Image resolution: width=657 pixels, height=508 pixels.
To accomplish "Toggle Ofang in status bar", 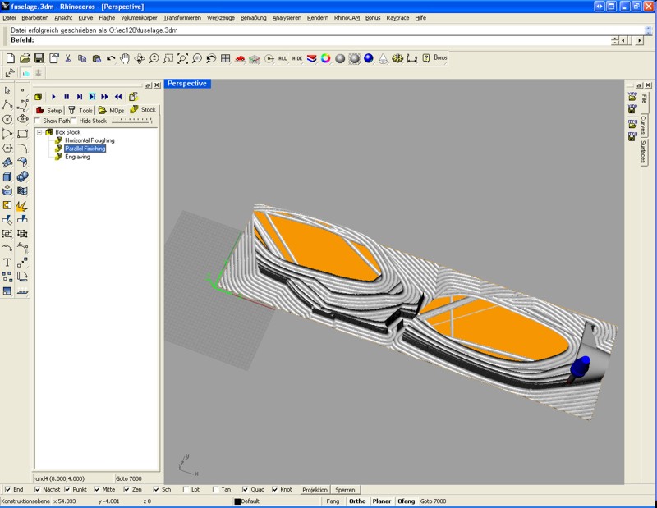I will (406, 501).
